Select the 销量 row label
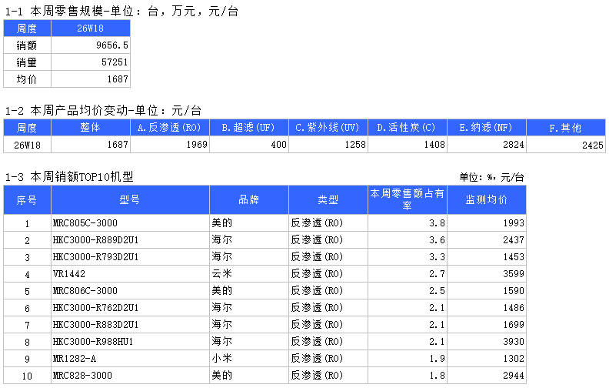 tap(27, 62)
